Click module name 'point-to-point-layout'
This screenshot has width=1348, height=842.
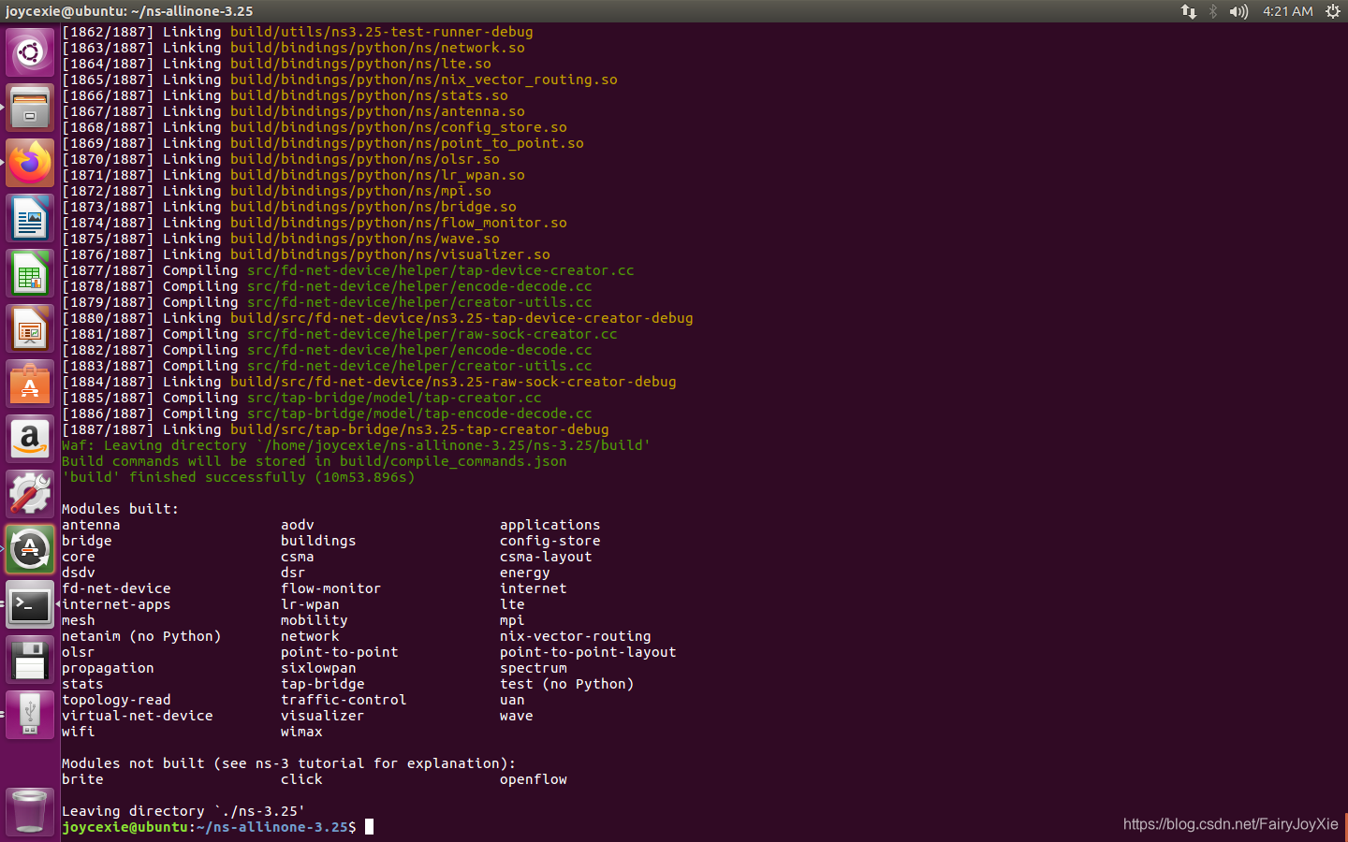click(588, 652)
